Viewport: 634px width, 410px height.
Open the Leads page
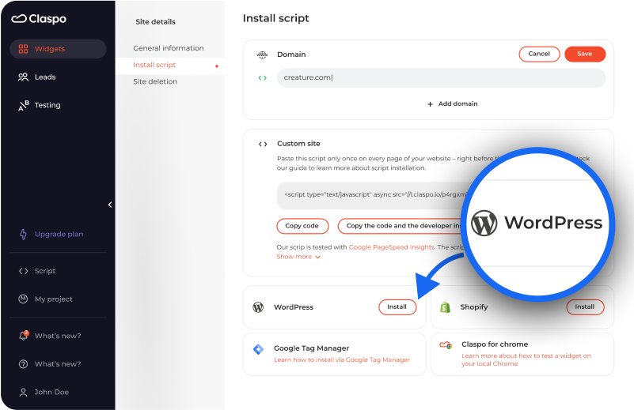point(45,77)
